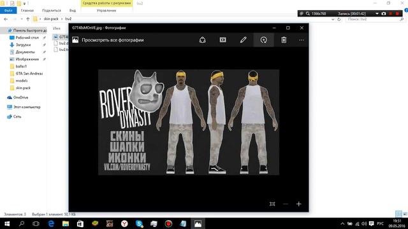Screen dimensions: 408x229
Task: Open the 'ballas1' folder in navigation pane
Action: pyautogui.click(x=21, y=66)
